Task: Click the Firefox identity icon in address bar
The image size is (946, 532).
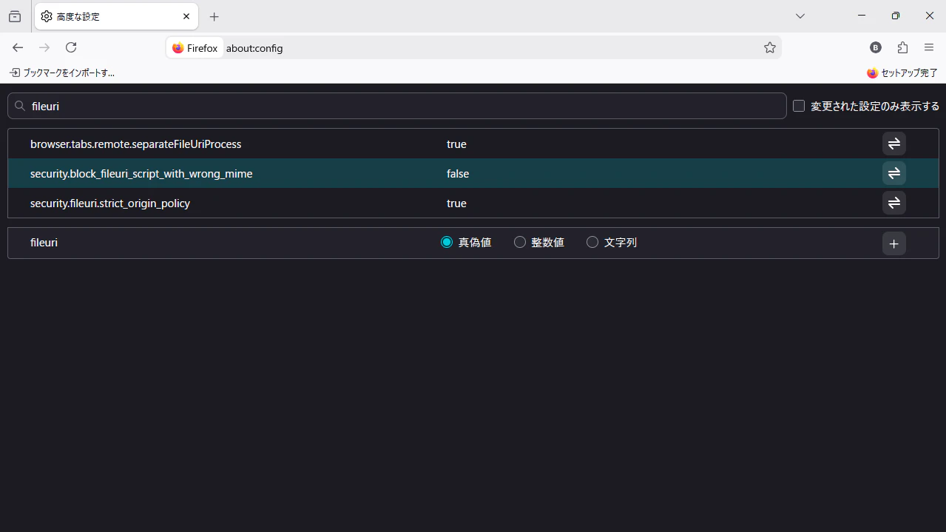Action: point(195,48)
